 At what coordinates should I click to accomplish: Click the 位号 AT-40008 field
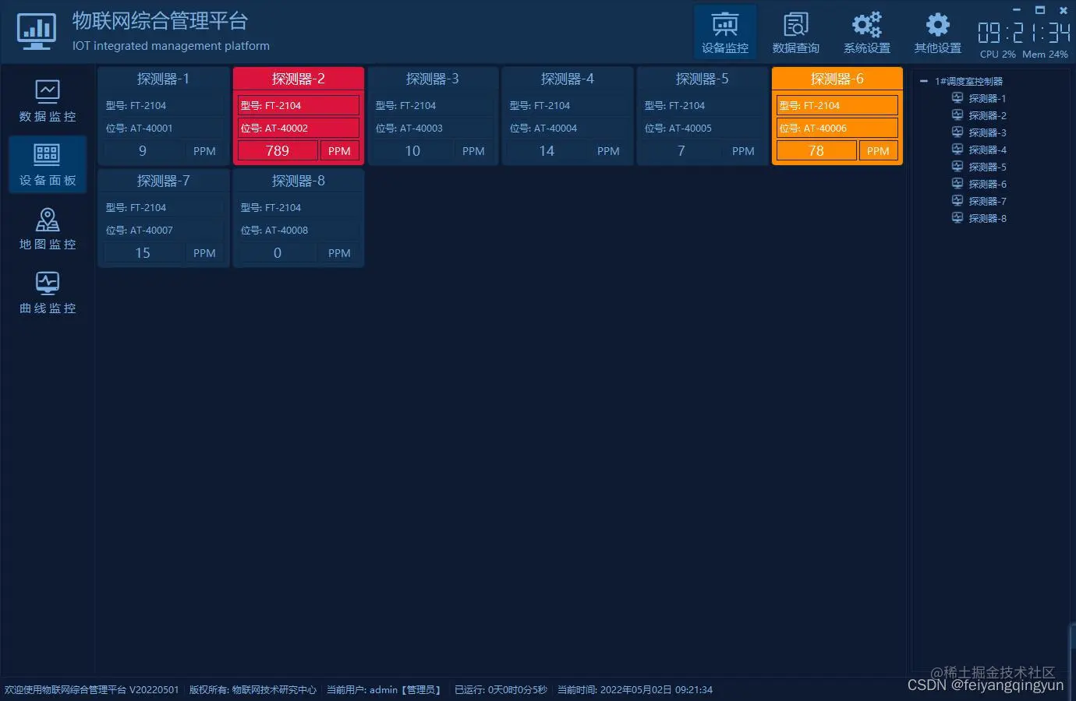pyautogui.click(x=299, y=230)
